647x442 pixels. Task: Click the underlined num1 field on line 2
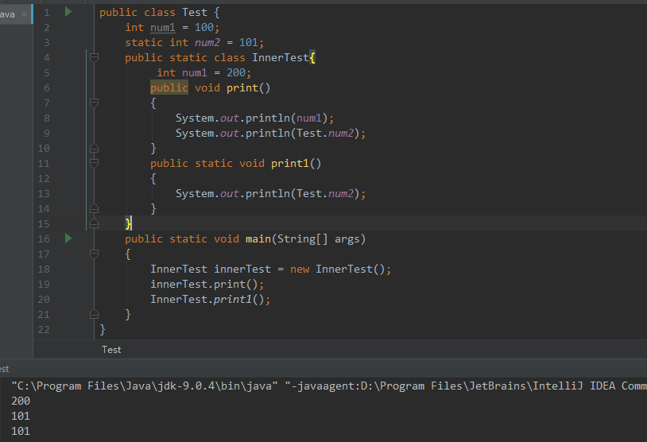[163, 28]
